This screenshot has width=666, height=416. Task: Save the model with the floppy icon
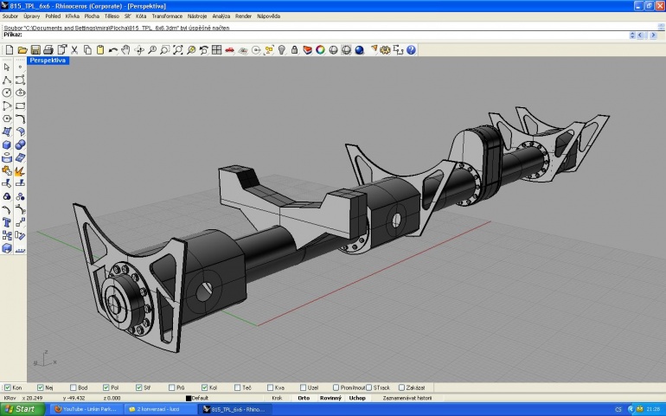(35, 50)
